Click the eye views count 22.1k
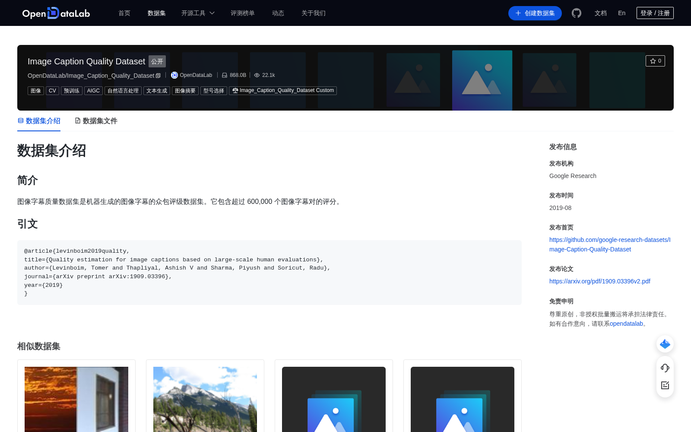 tap(264, 75)
